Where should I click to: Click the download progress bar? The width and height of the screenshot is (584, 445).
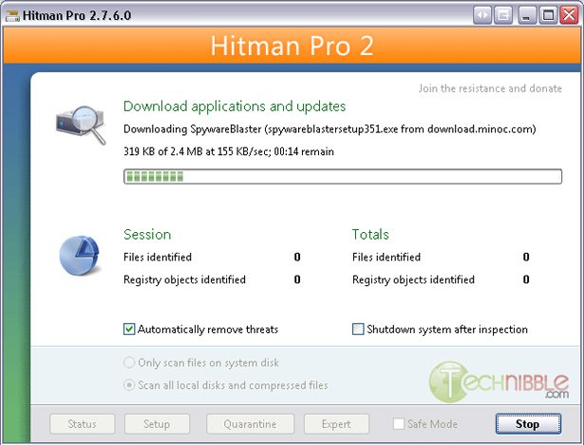click(x=343, y=177)
